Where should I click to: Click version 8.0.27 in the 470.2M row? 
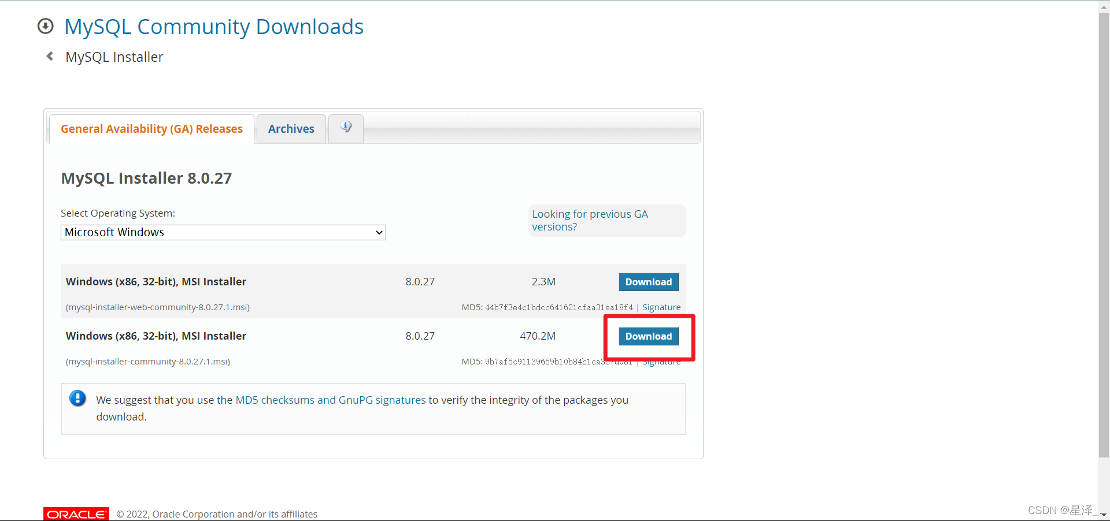(x=420, y=336)
